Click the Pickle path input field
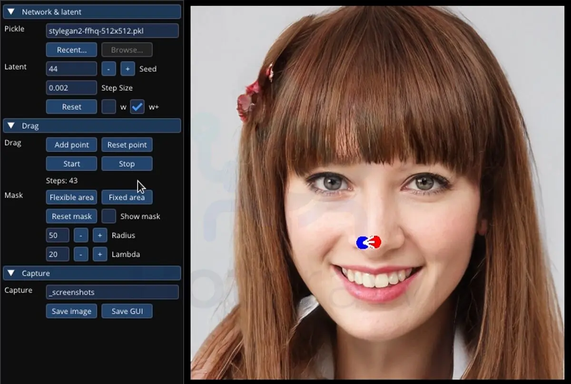 (x=112, y=31)
